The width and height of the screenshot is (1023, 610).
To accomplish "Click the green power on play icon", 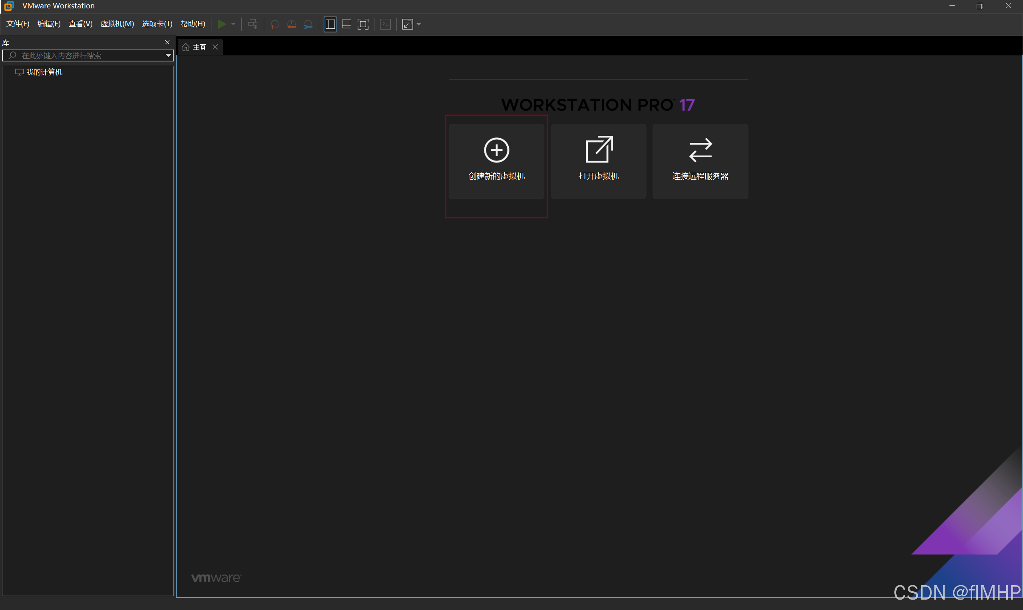I will coord(222,24).
